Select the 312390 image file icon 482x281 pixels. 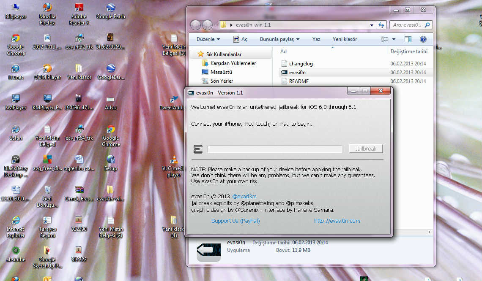[x=79, y=224]
